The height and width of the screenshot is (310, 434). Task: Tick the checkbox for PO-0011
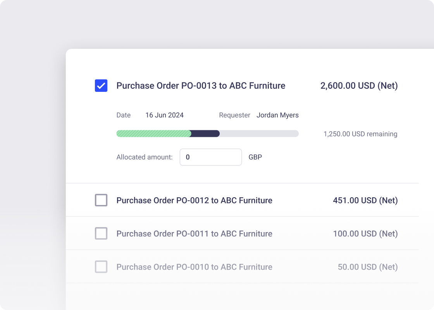pos(101,234)
